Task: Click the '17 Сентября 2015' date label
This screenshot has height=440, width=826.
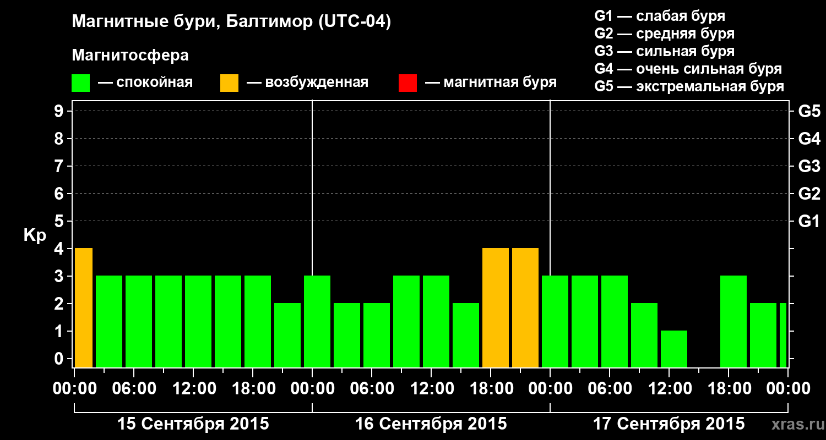Action: click(x=669, y=424)
